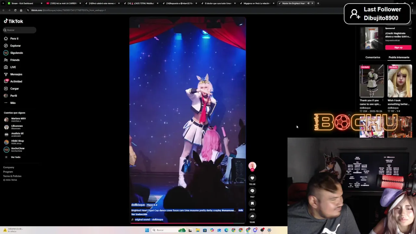416x234 pixels.
Task: Seek on the video progress bar
Action: (x=188, y=223)
